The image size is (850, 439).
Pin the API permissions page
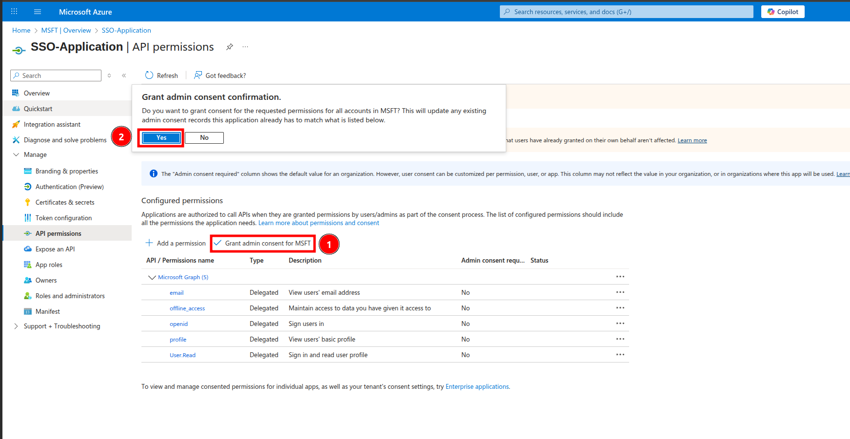click(x=230, y=47)
